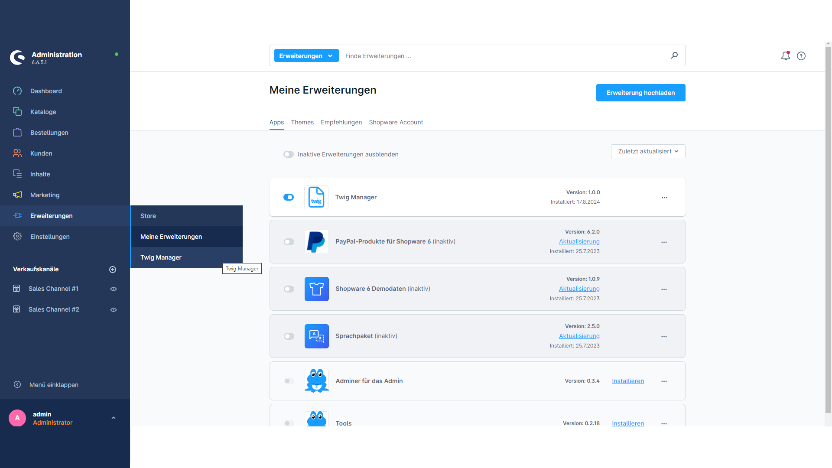Screen dimensions: 832x468
Task: Expand the Erweiterungen dropdown menu
Action: (x=305, y=55)
